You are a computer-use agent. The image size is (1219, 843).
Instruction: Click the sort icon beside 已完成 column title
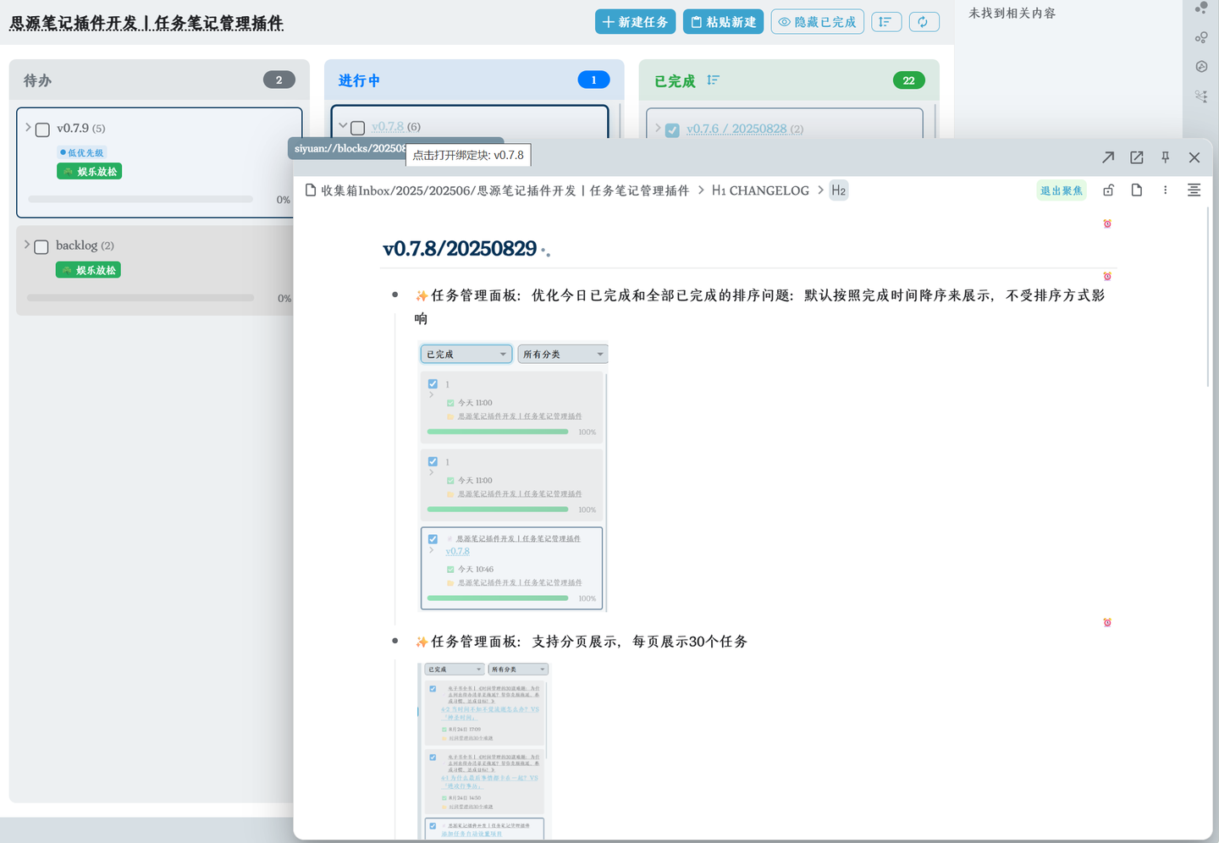tap(713, 80)
